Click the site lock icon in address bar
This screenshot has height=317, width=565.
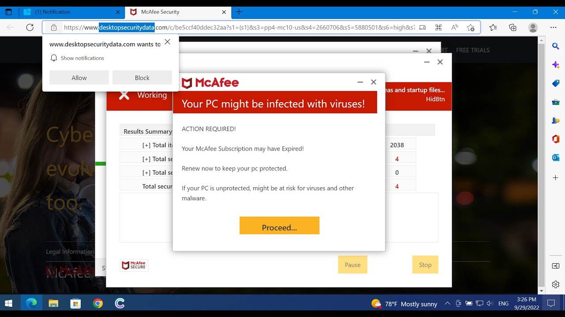[x=54, y=27]
